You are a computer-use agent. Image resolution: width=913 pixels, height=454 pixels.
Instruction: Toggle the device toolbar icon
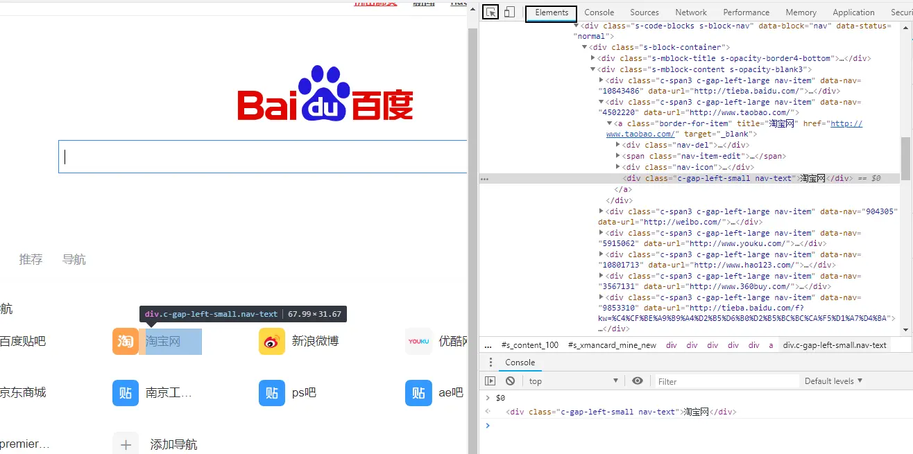point(509,12)
